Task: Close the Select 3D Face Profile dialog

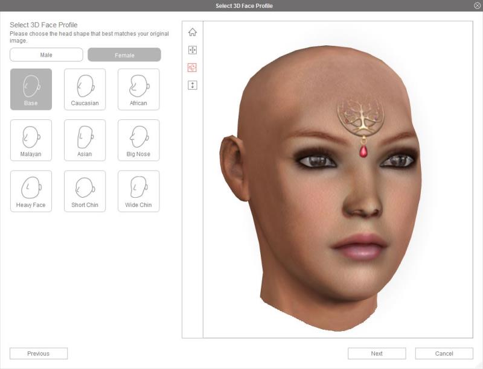Action: coord(477,5)
